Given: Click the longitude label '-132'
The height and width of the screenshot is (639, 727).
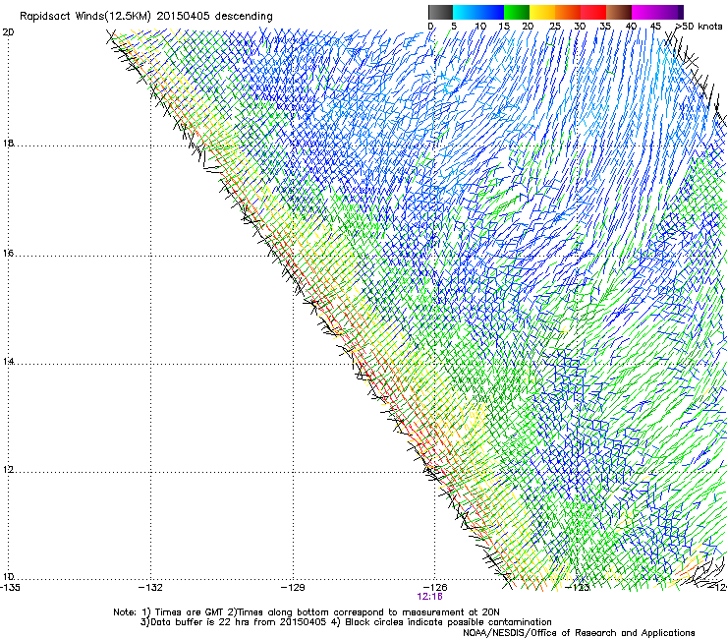Looking at the screenshot, I should click(150, 588).
